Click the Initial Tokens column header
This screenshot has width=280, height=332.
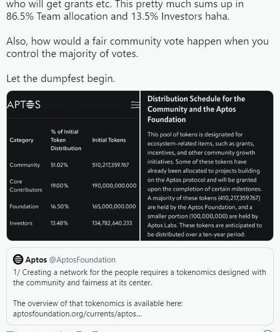[x=109, y=140]
